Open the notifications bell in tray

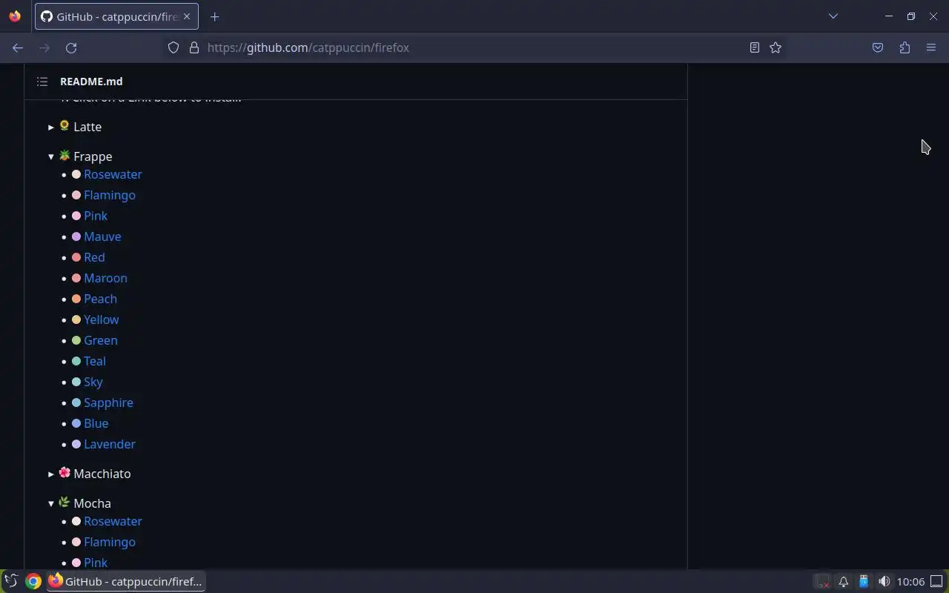[x=843, y=581]
